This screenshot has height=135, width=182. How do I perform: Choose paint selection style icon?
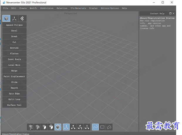click(95, 127)
